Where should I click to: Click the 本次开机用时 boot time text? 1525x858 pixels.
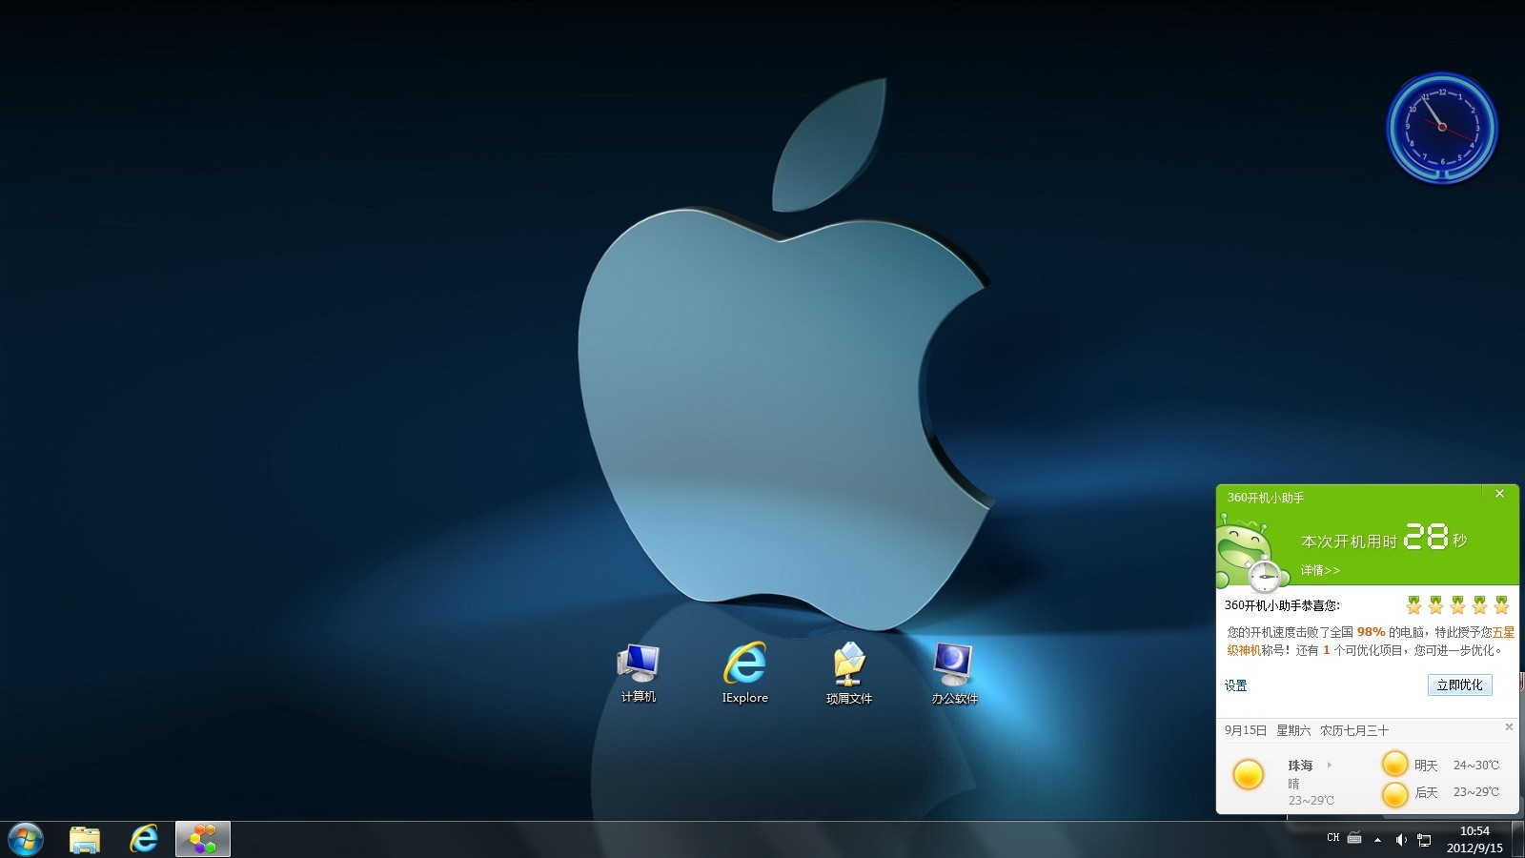tap(1349, 541)
